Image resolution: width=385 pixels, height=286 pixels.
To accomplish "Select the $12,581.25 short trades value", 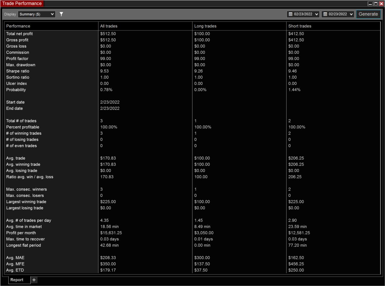I will coord(299,233).
